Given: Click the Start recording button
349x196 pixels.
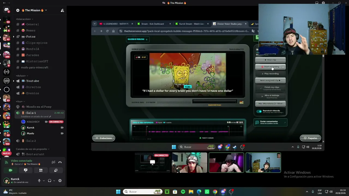Looking at the screenshot, I should pos(270,67).
